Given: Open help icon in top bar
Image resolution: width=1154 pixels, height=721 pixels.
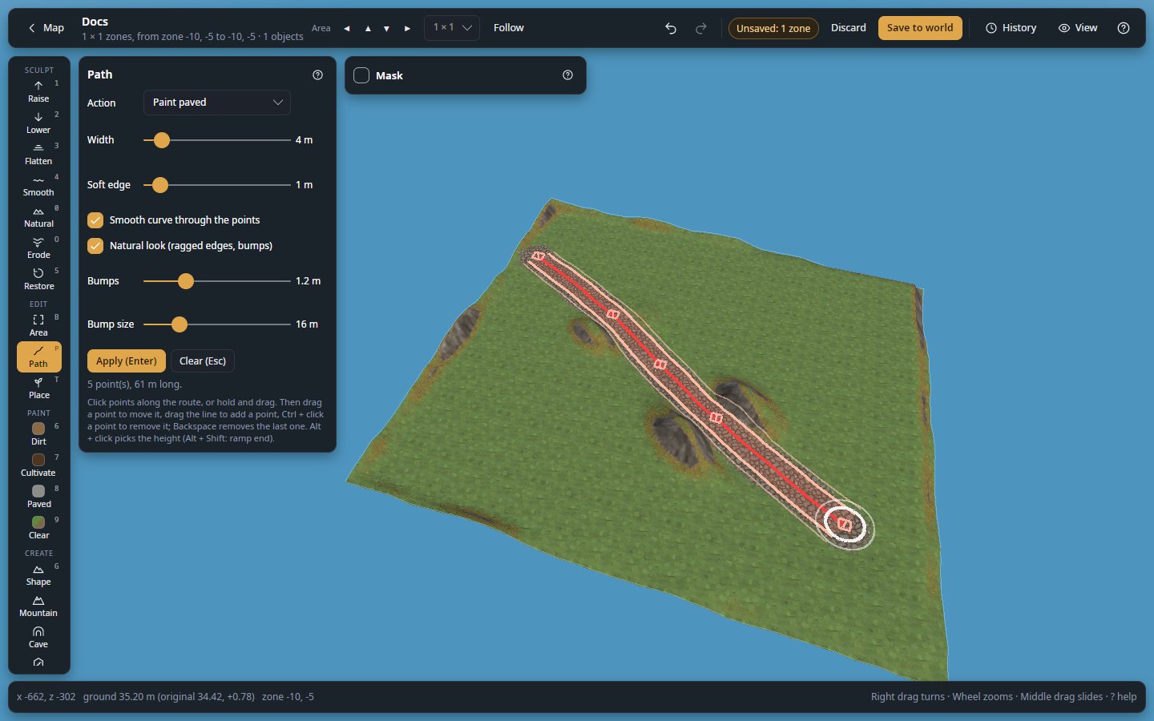Looking at the screenshot, I should [1124, 28].
